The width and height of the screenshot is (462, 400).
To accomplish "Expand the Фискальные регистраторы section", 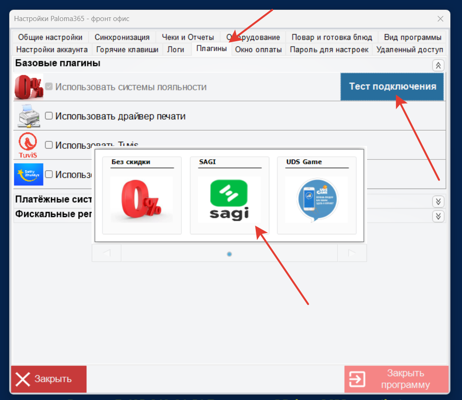I will point(438,216).
